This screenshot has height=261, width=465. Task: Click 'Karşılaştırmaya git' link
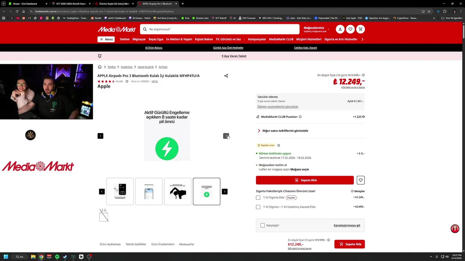[x=347, y=225]
